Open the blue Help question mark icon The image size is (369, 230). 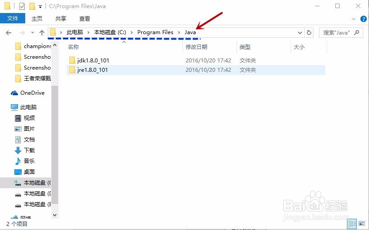(x=363, y=19)
